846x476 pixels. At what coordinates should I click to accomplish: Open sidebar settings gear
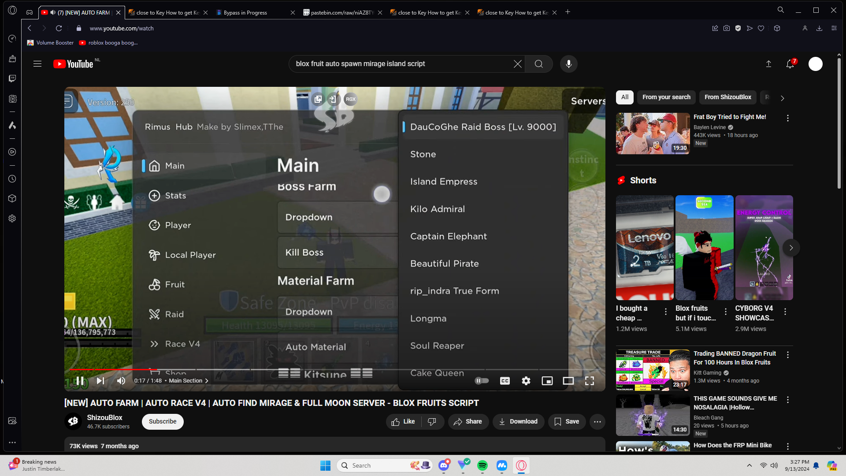(x=12, y=219)
